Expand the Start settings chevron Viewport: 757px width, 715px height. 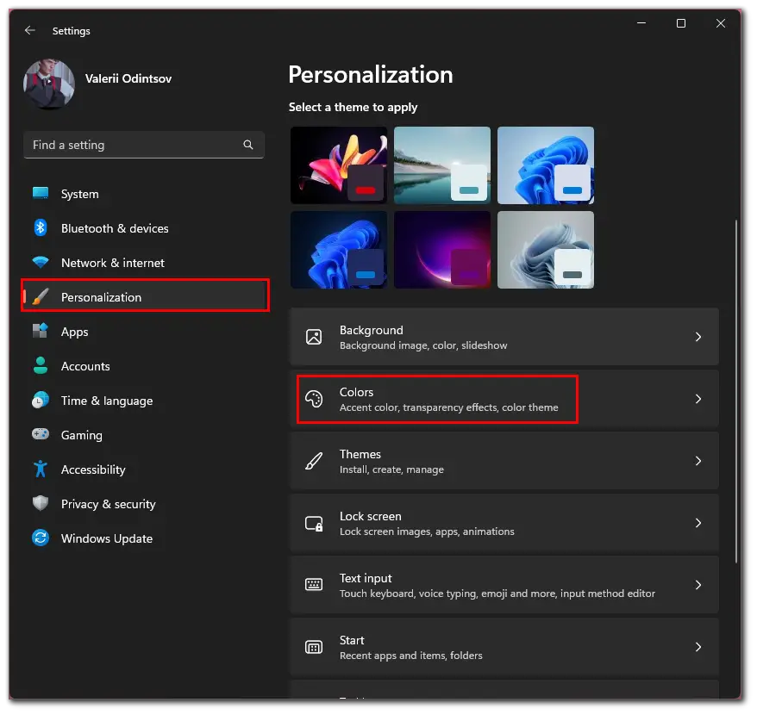pyautogui.click(x=698, y=647)
